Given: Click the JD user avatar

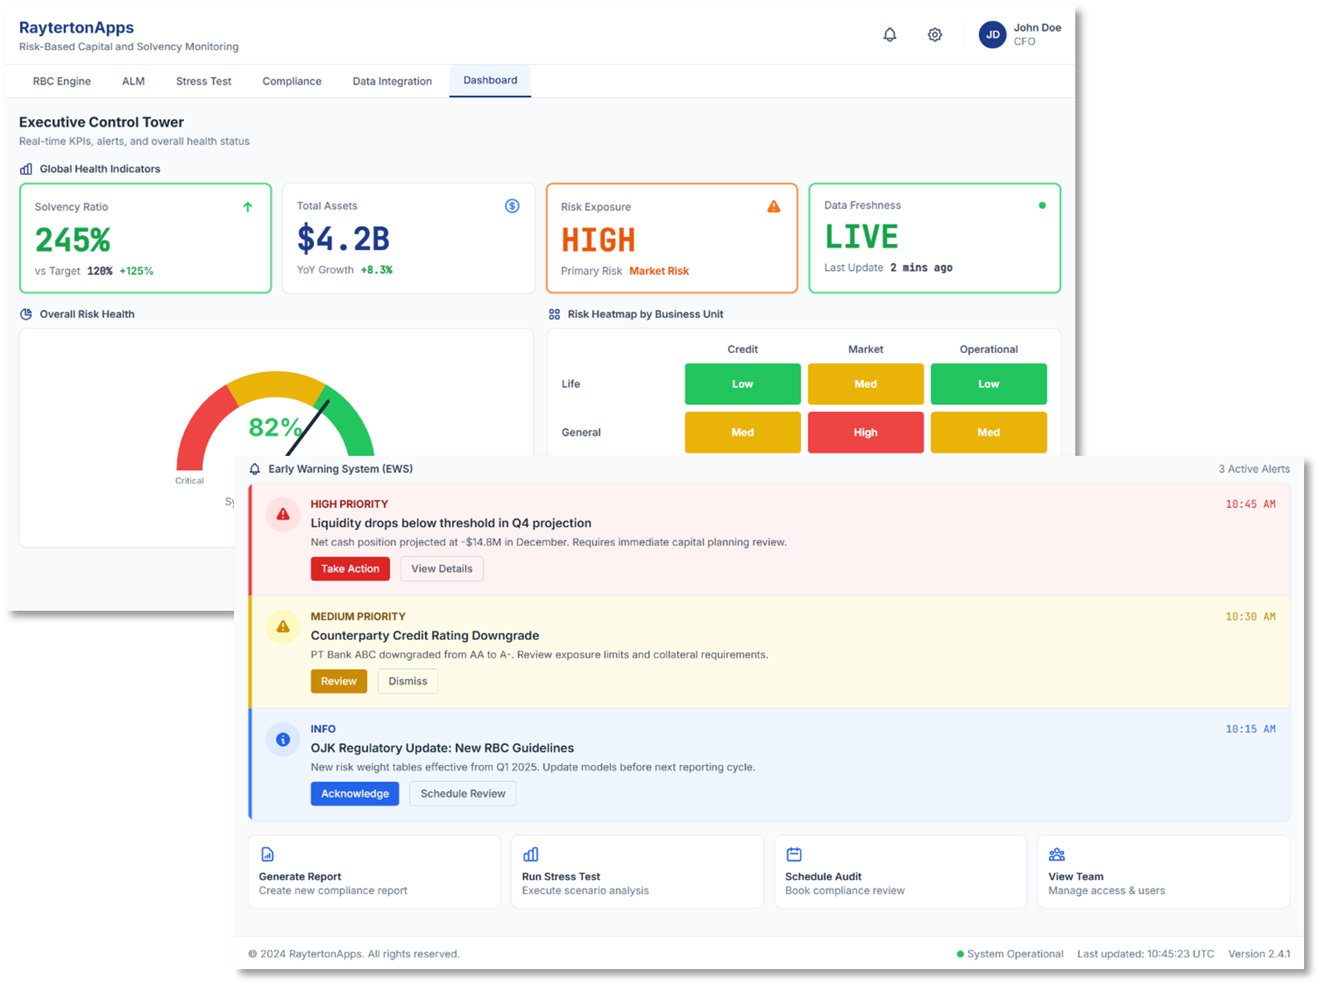Looking at the screenshot, I should pos(992,34).
